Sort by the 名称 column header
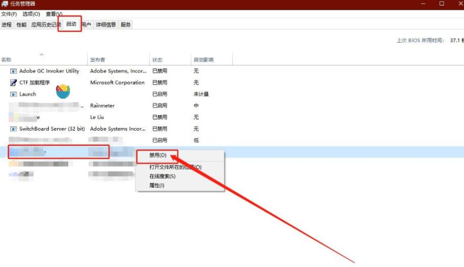 [x=6, y=60]
